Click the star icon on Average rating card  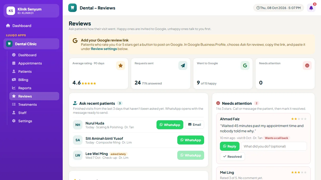pos(121,65)
